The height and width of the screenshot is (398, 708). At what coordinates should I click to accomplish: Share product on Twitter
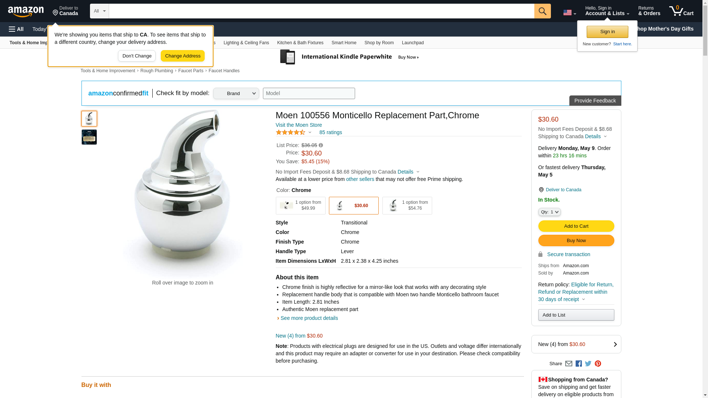pos(588,364)
